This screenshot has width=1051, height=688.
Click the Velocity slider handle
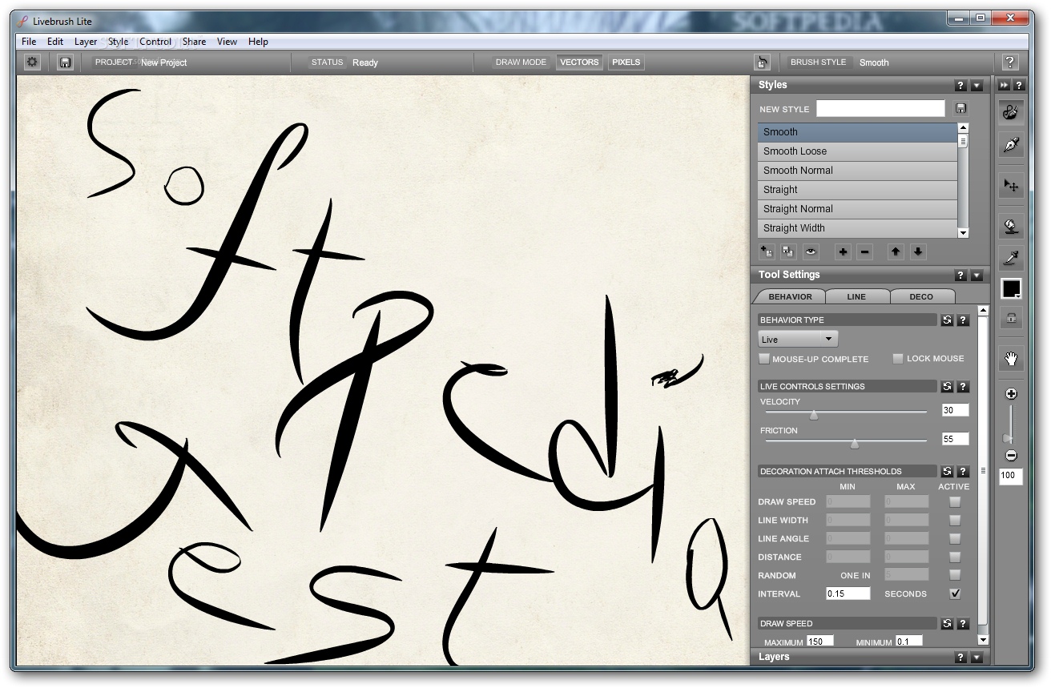pos(813,414)
